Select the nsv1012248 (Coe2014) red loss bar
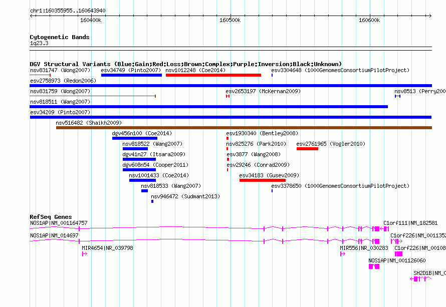The width and height of the screenshot is (446, 307). click(213, 75)
